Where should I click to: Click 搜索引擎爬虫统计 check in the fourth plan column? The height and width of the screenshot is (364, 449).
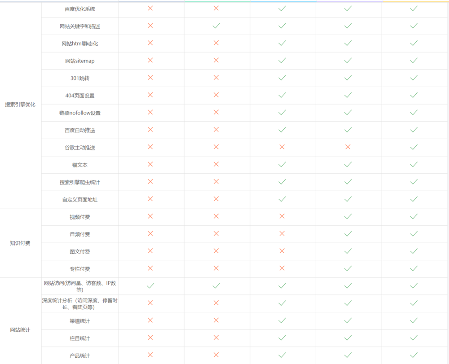(x=348, y=182)
